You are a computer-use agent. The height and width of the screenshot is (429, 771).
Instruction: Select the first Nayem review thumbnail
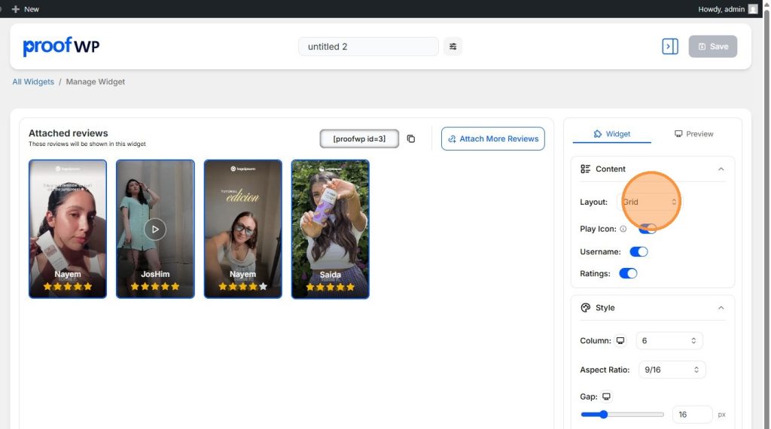click(x=67, y=229)
